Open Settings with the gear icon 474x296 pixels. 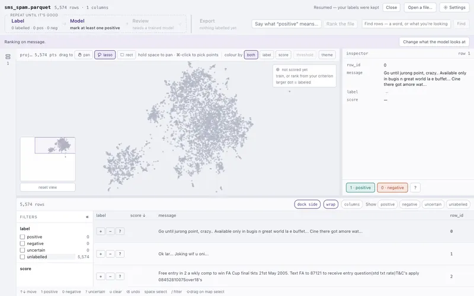(x=454, y=8)
